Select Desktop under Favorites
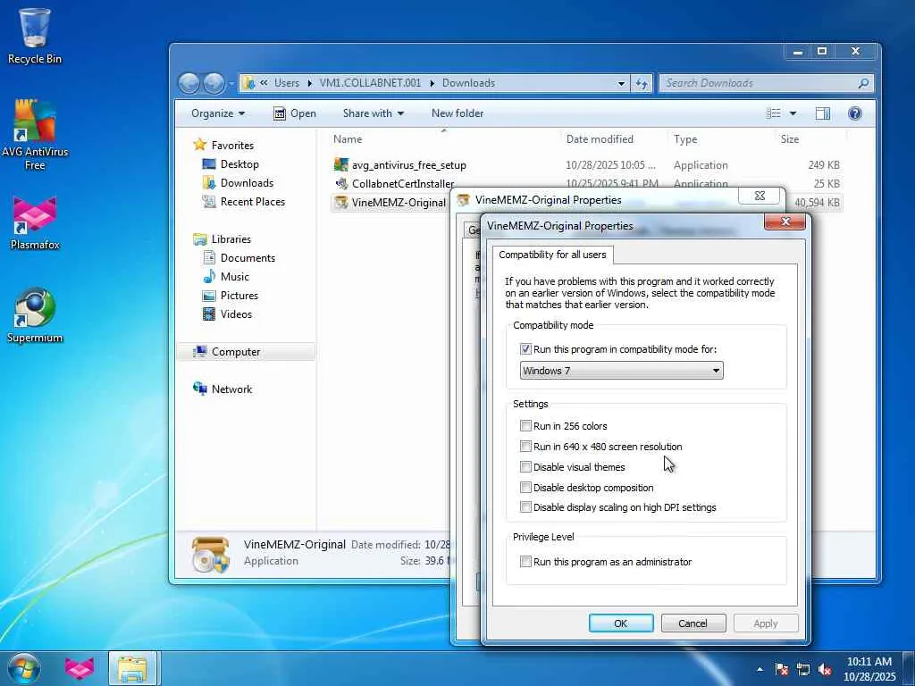 239,164
